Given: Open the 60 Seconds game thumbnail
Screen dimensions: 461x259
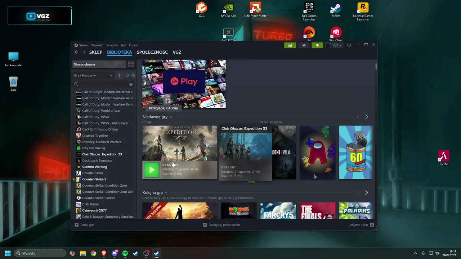Looking at the screenshot, I should (356, 152).
